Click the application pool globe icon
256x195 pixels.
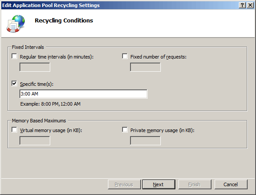(x=16, y=23)
